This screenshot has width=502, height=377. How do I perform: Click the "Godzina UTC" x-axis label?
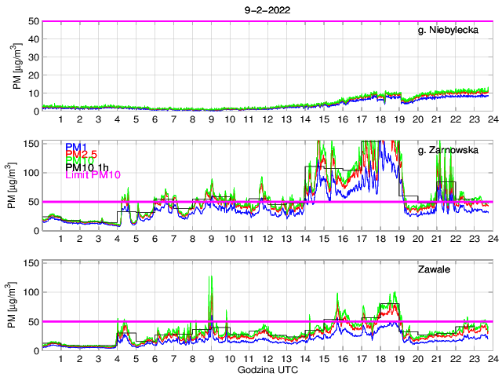coord(267,369)
